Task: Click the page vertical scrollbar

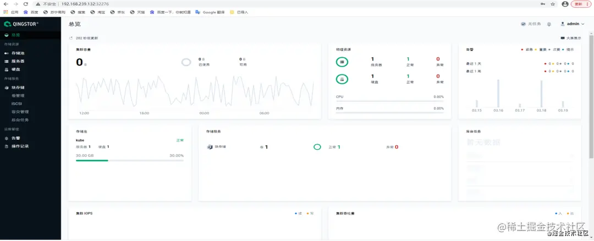Action: pyautogui.click(x=591, y=97)
